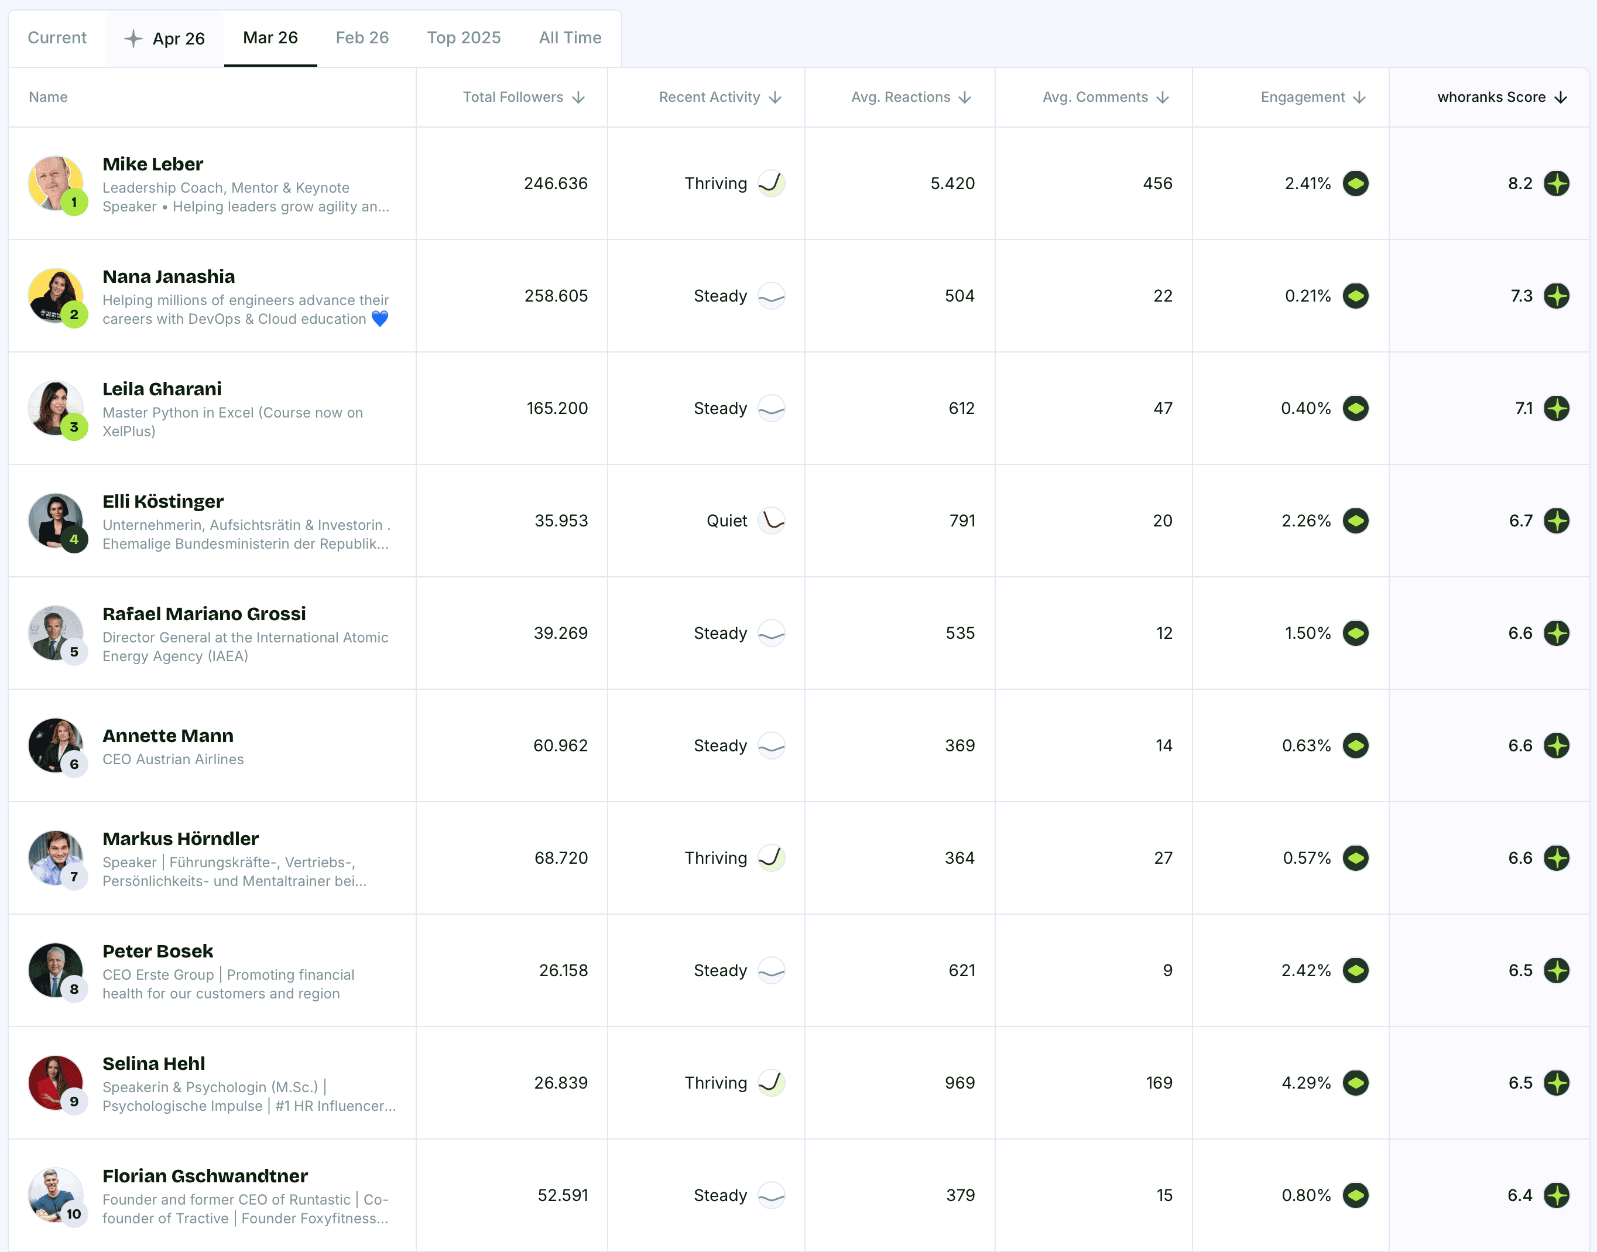Viewport: 1597px width, 1252px height.
Task: Click the plus icon next to the Apr 26 tab
Action: tap(133, 38)
